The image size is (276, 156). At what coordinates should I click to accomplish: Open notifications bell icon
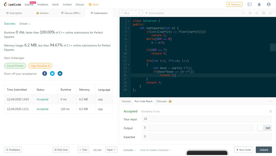pos(259,4)
